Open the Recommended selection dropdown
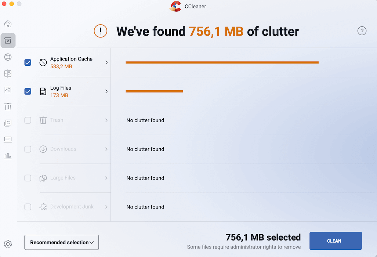The height and width of the screenshot is (257, 377). 61,242
